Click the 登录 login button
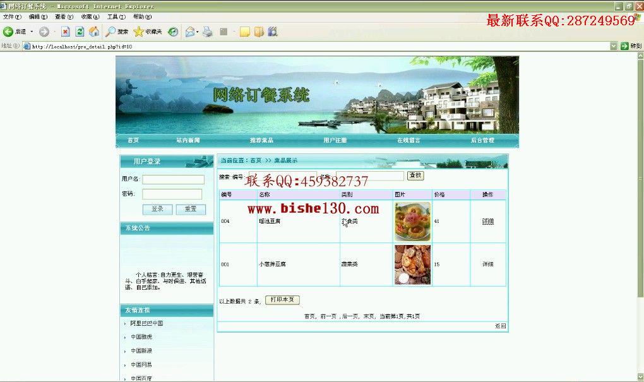The height and width of the screenshot is (382, 644). coord(157,209)
